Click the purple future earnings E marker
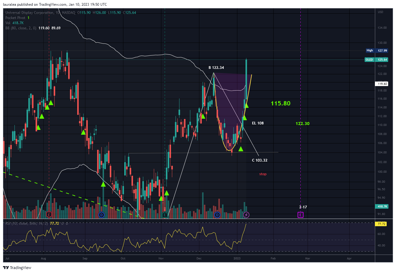Image resolution: width=396 pixels, height=273 pixels. click(300, 215)
